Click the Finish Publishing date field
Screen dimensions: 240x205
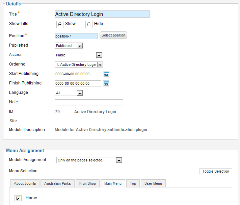click(78, 84)
